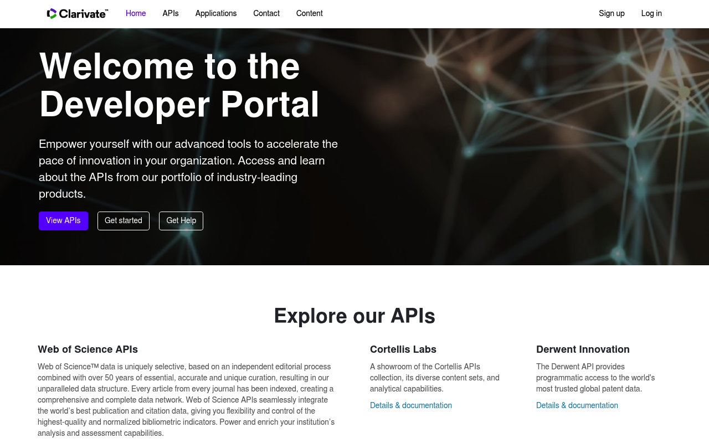Open Cortellis Labs Details & documentation link
The image size is (709, 443).
click(411, 405)
